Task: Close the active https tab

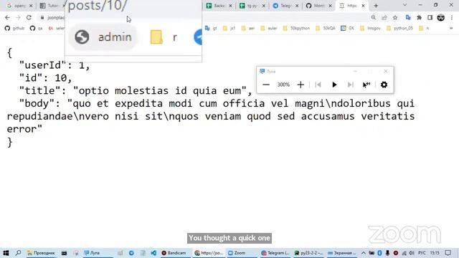Action: pyautogui.click(x=364, y=6)
